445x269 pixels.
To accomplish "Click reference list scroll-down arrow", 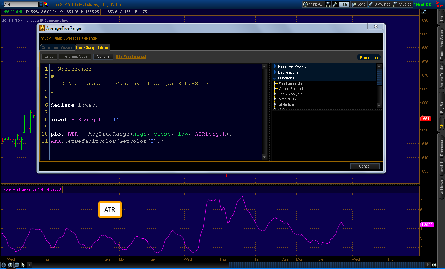I will pos(379,106).
